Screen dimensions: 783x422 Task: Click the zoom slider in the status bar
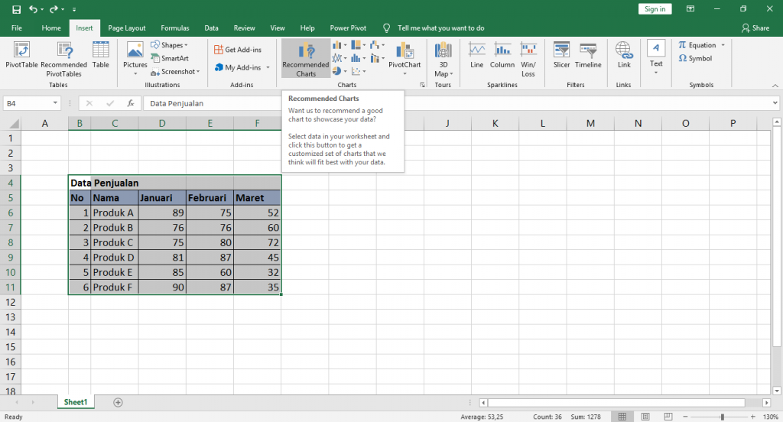tap(723, 417)
